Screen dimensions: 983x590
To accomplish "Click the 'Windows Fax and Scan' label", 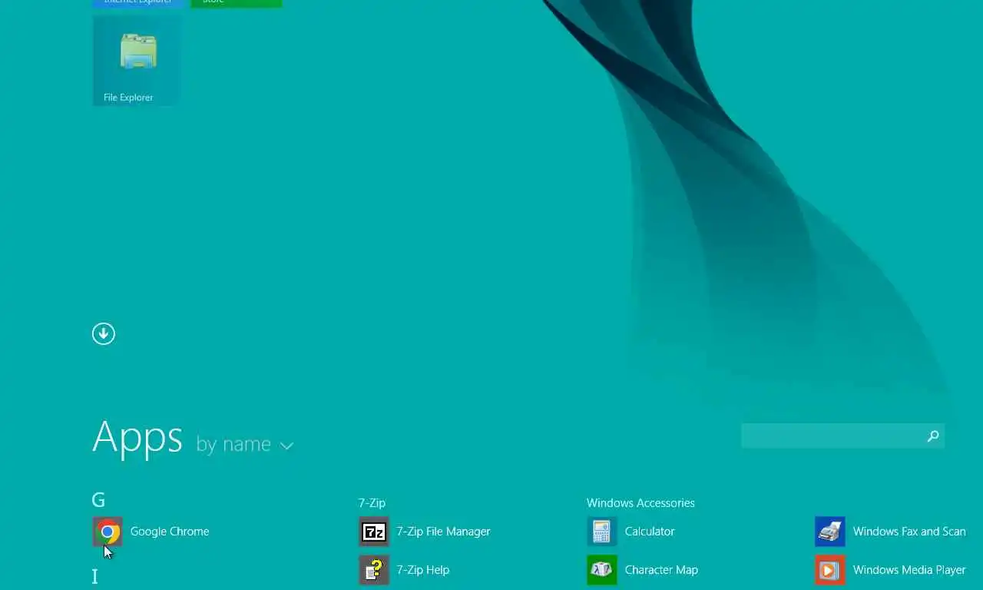I will point(909,532).
